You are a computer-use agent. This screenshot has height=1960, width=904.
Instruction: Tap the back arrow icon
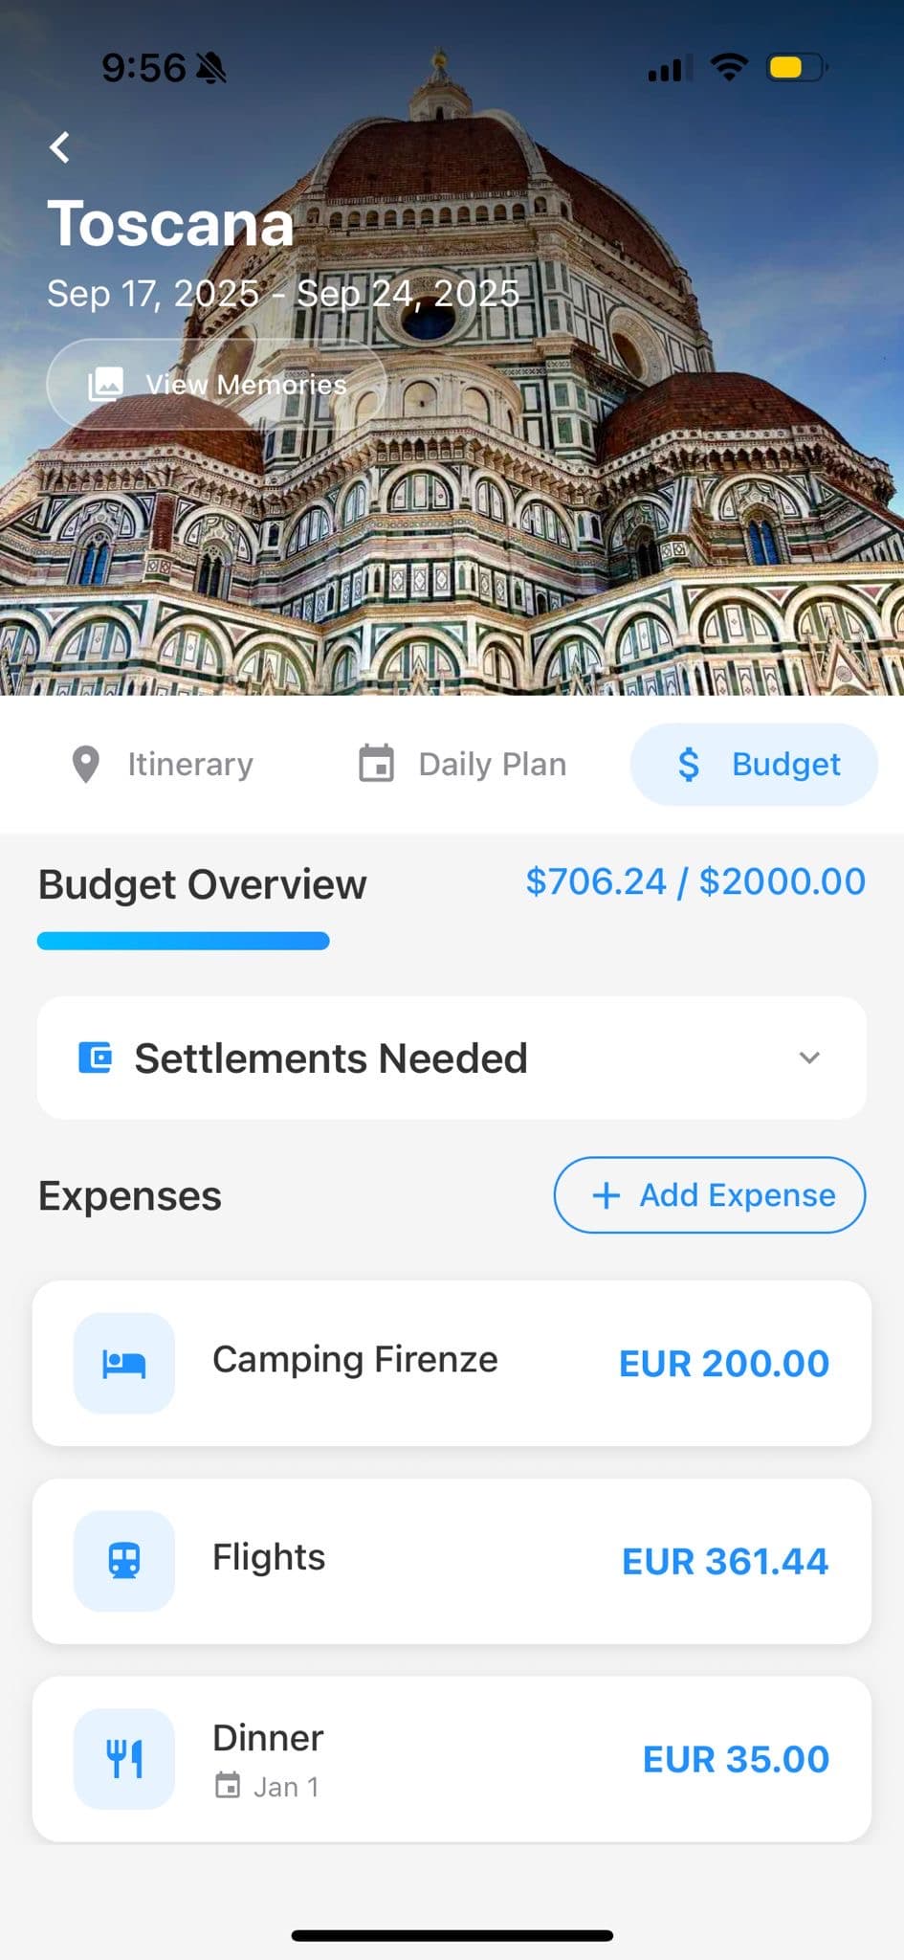tap(60, 147)
